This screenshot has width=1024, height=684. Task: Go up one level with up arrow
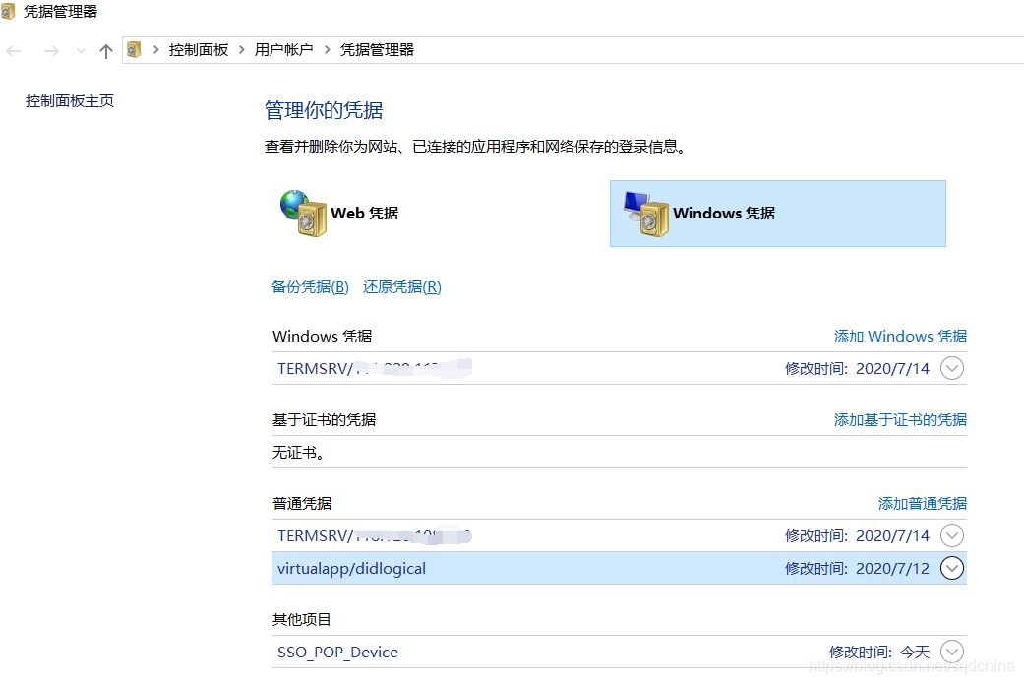(x=106, y=51)
